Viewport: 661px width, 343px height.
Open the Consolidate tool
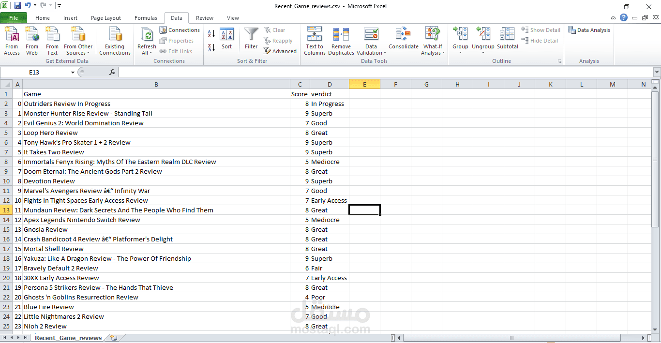pyautogui.click(x=403, y=39)
